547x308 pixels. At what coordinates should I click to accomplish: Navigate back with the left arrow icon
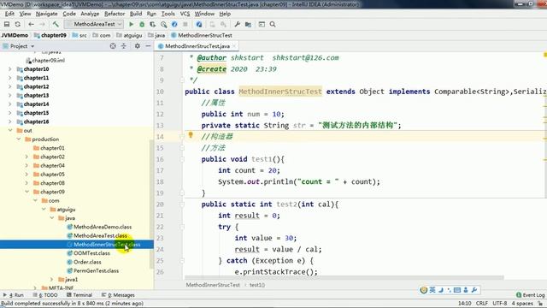coord(31,25)
